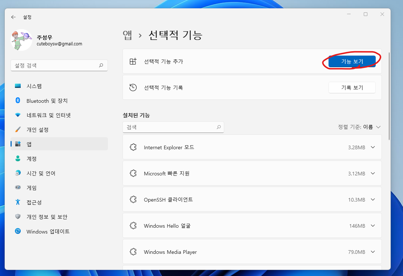Click the 시간 및 언어 clock icon

(x=18, y=173)
